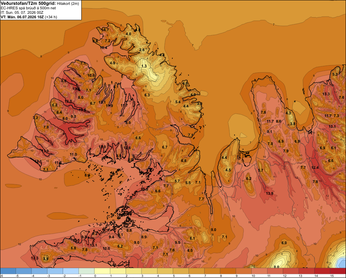Click the EC-HRES model description line
Screen dimensions: 346x278
[28, 8]
